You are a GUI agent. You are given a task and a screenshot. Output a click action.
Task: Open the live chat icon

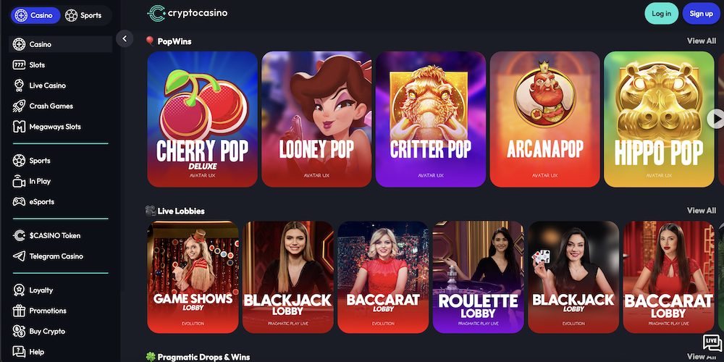coord(712,342)
